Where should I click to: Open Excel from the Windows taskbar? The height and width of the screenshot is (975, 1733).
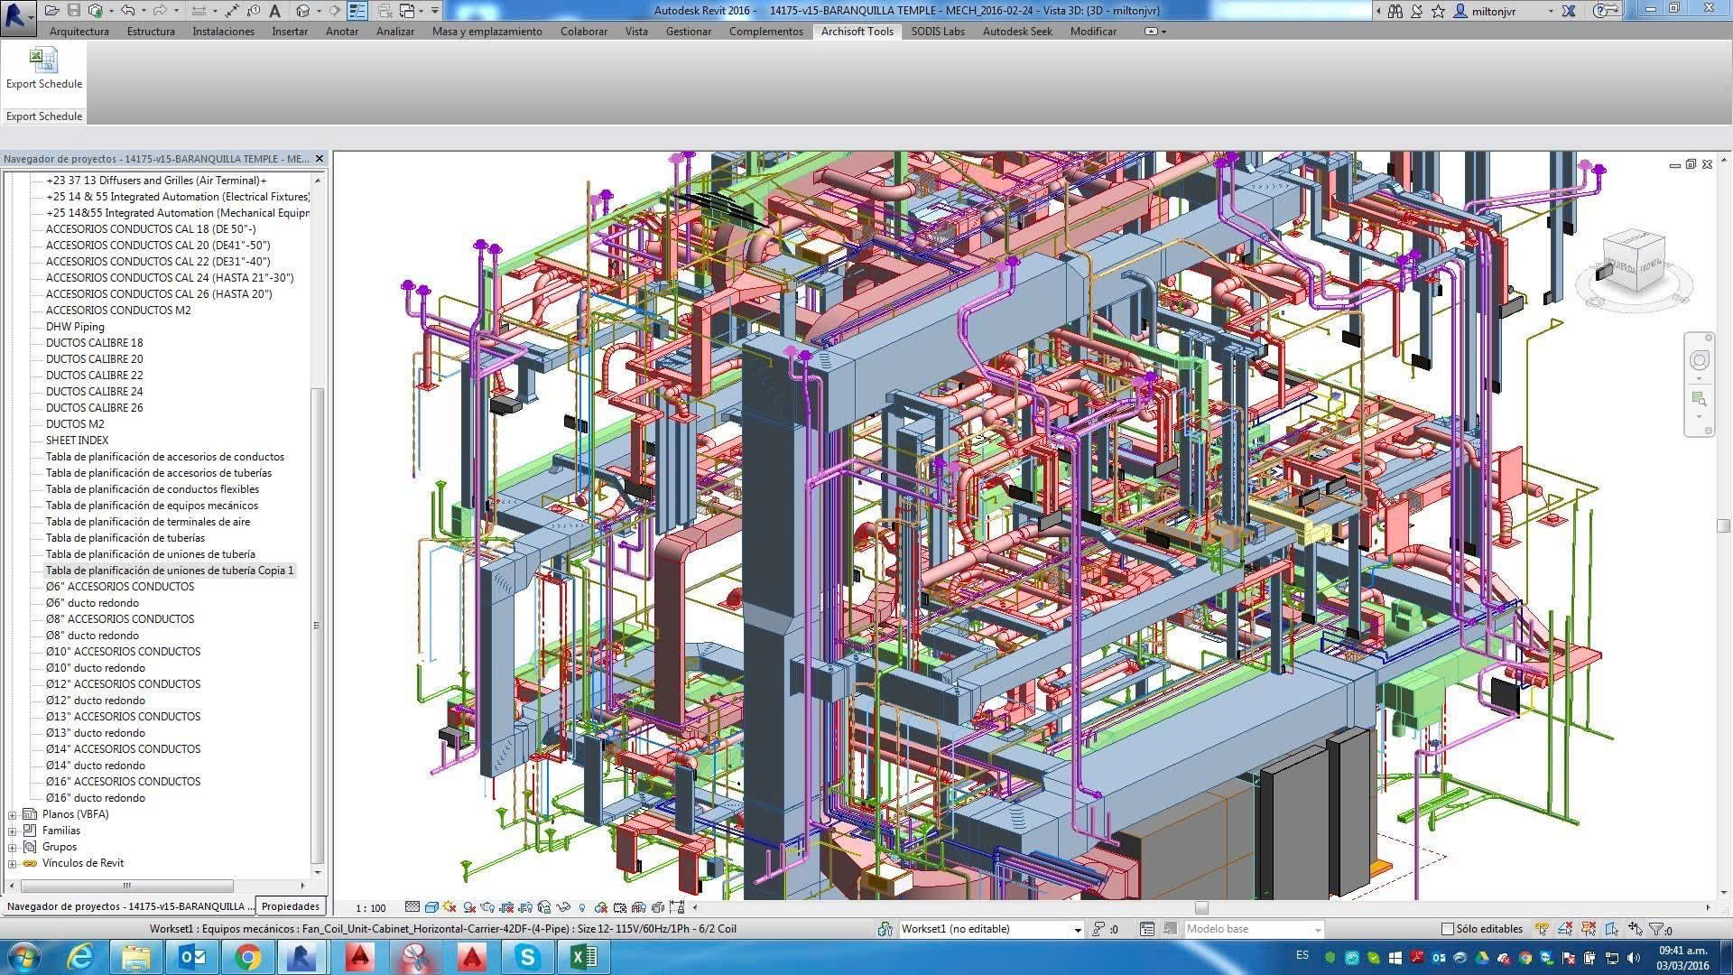[584, 957]
